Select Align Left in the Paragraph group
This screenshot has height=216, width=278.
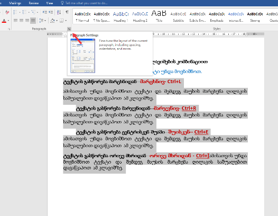16,21
